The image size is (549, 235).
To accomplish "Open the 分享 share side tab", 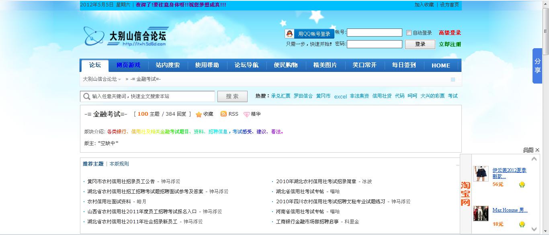I will tap(537, 66).
